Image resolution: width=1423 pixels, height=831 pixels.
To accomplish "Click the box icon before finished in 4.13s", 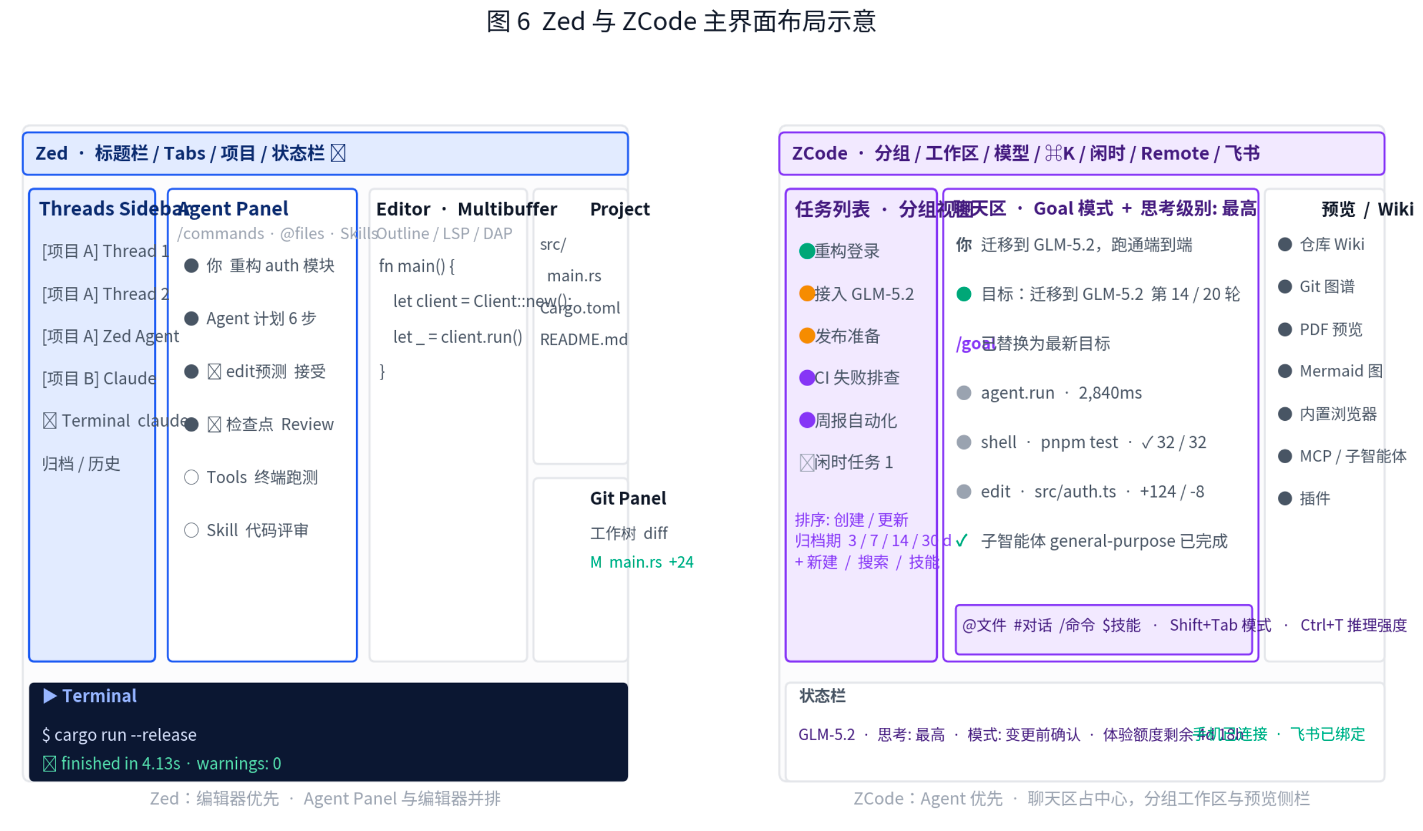I will [50, 764].
